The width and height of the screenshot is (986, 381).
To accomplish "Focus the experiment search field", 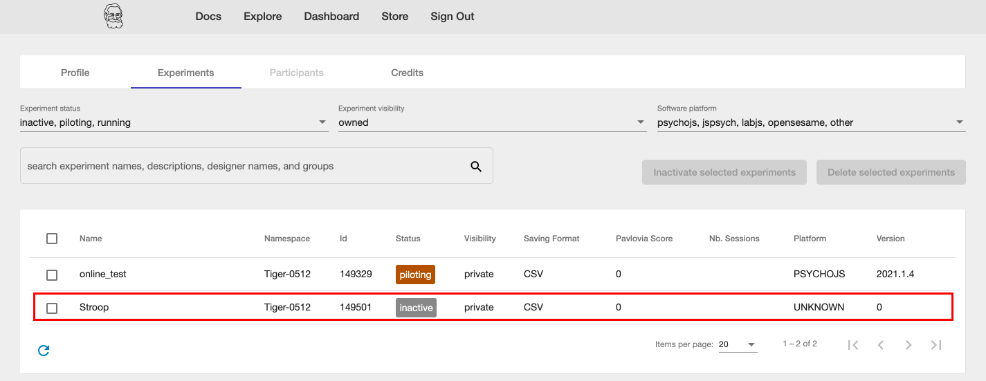I will [x=242, y=166].
